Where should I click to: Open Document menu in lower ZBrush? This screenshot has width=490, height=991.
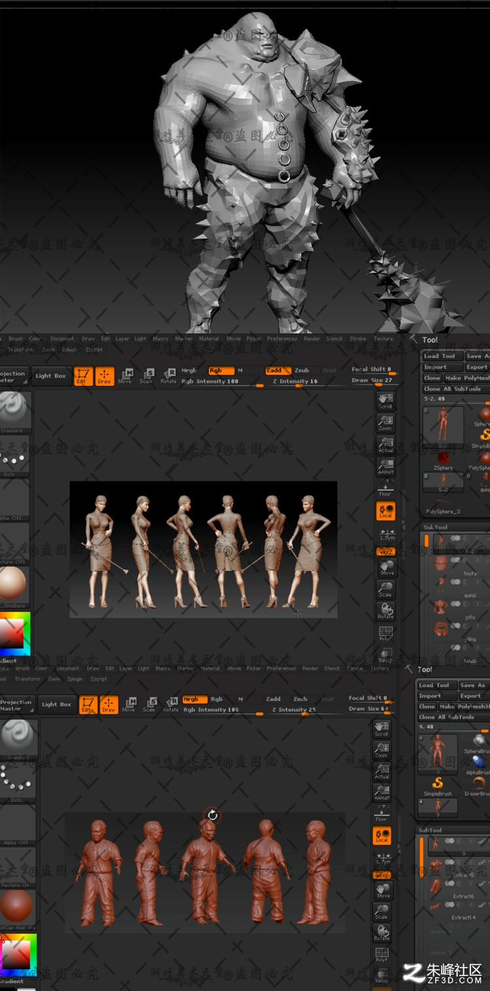point(67,668)
